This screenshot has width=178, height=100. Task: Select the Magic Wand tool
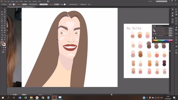(x=2, y=12)
